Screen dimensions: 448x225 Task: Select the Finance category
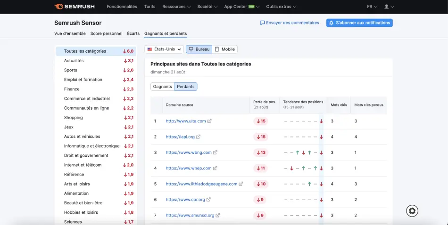pyautogui.click(x=96, y=89)
